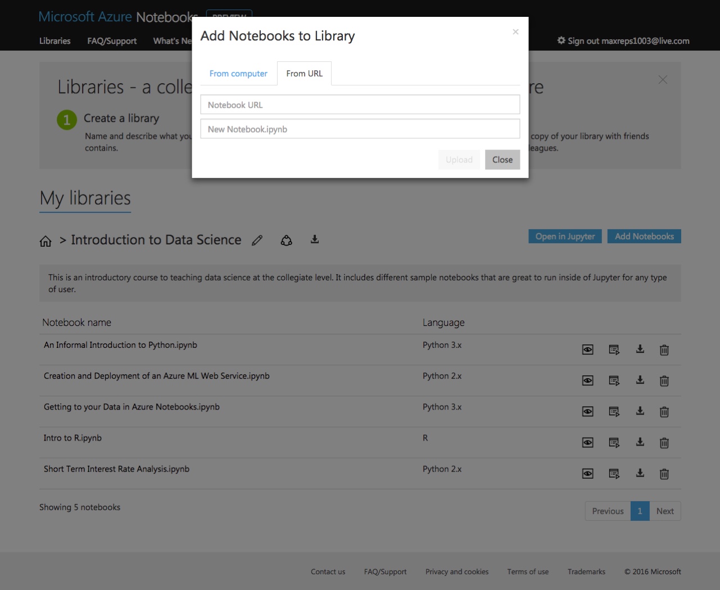Open Creation and Deployment of an Azure ML Web Service.ipynb

[157, 376]
